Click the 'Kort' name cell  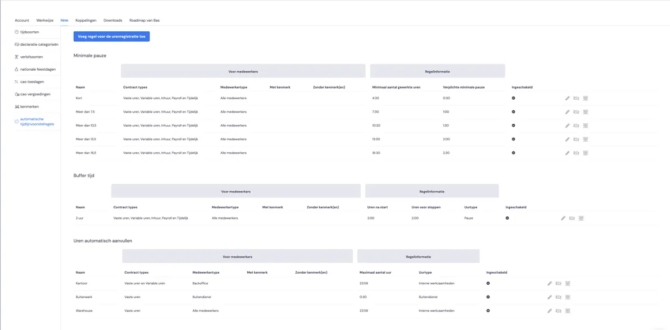[x=79, y=98]
